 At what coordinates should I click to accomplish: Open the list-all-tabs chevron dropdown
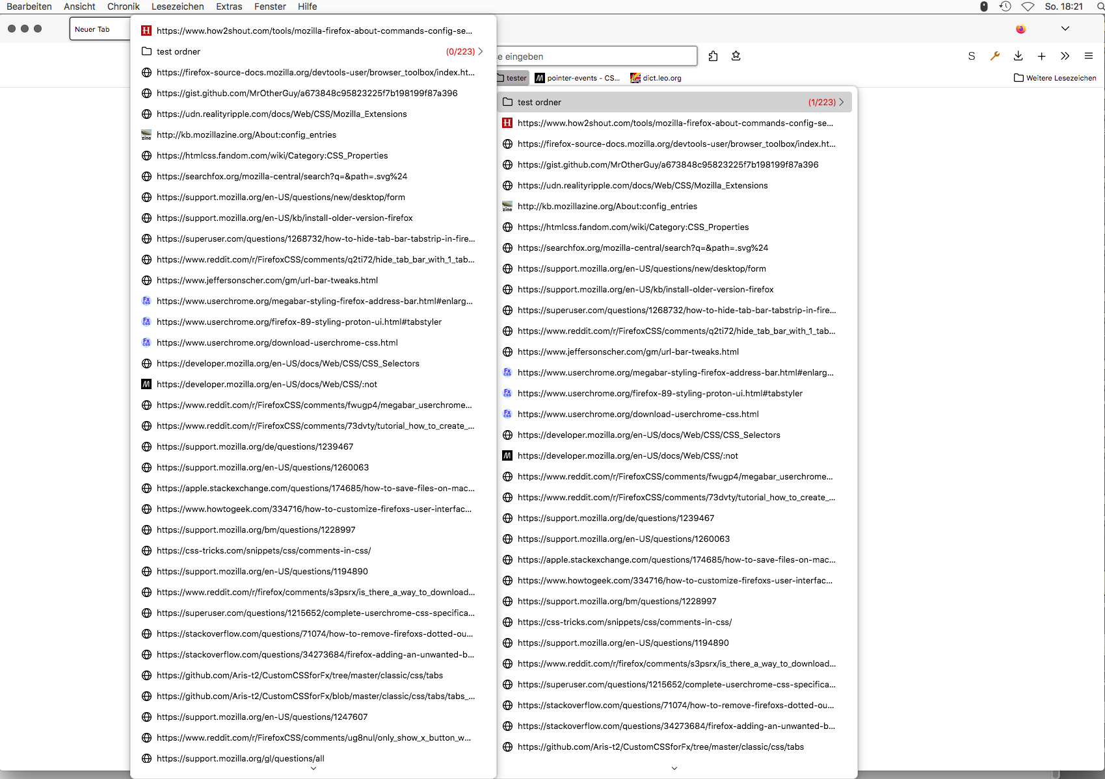(x=1065, y=29)
